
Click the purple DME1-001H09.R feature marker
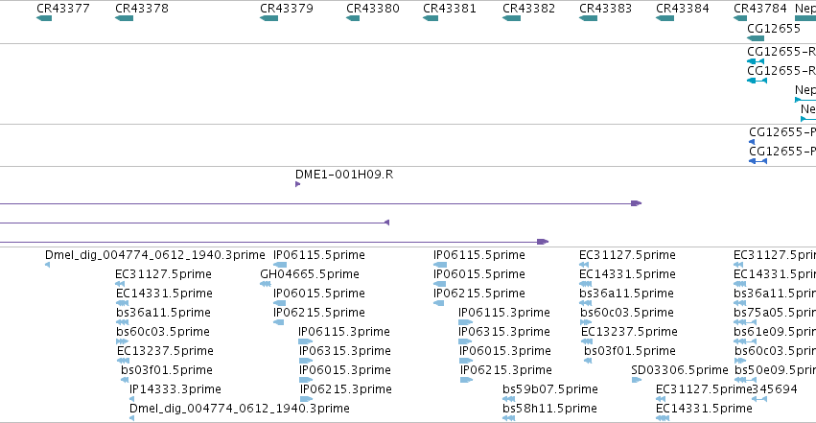click(x=297, y=184)
